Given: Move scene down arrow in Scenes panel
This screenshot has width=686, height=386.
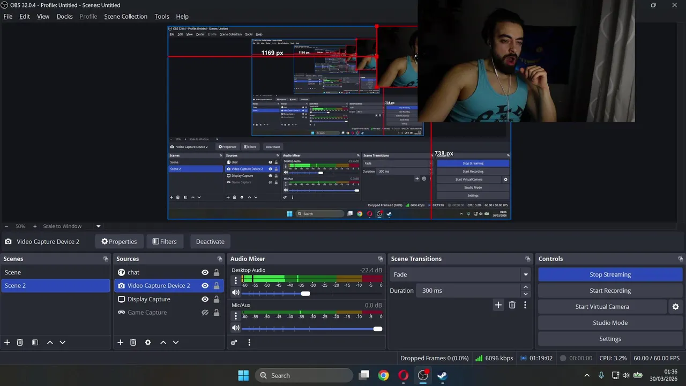Looking at the screenshot, I should point(62,342).
